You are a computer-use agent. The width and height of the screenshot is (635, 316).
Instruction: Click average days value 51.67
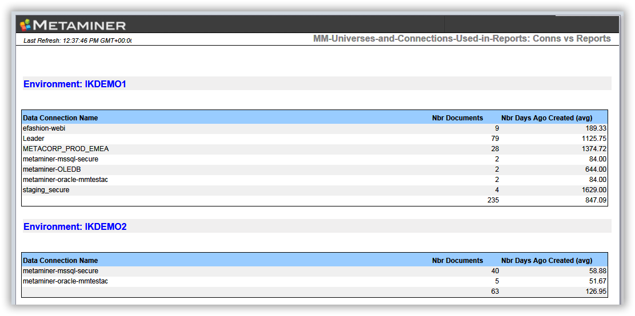[x=598, y=281]
